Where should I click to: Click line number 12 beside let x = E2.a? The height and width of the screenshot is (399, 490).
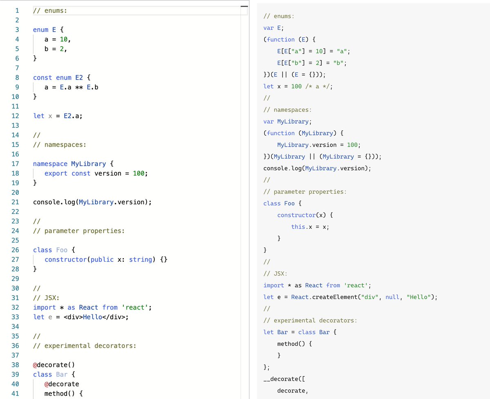click(x=15, y=116)
